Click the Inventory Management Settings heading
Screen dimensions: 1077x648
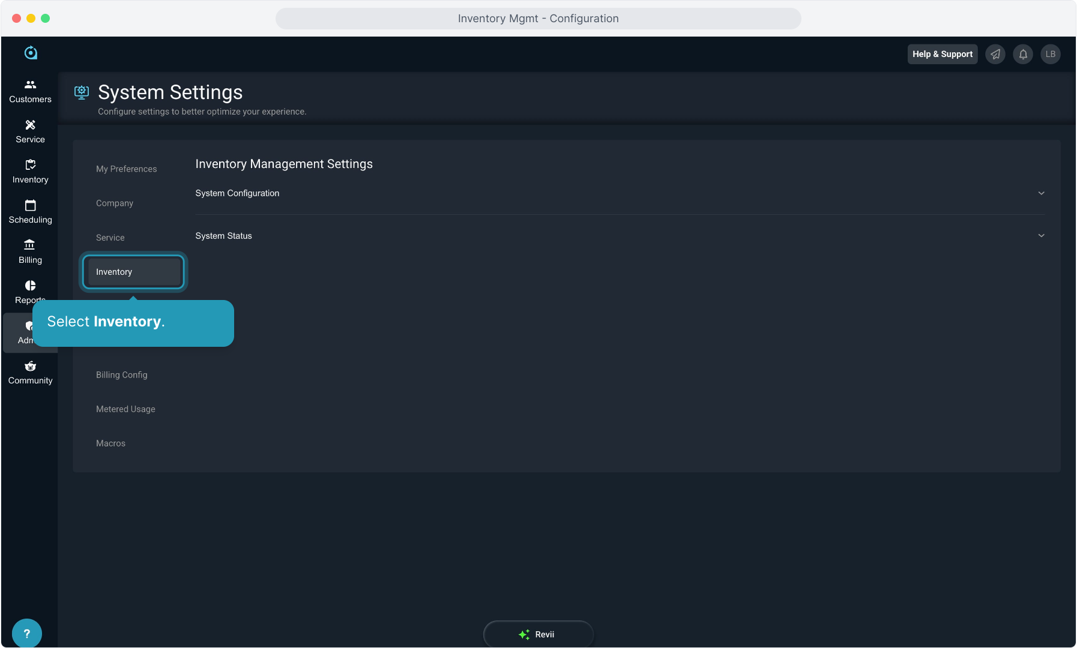point(284,164)
